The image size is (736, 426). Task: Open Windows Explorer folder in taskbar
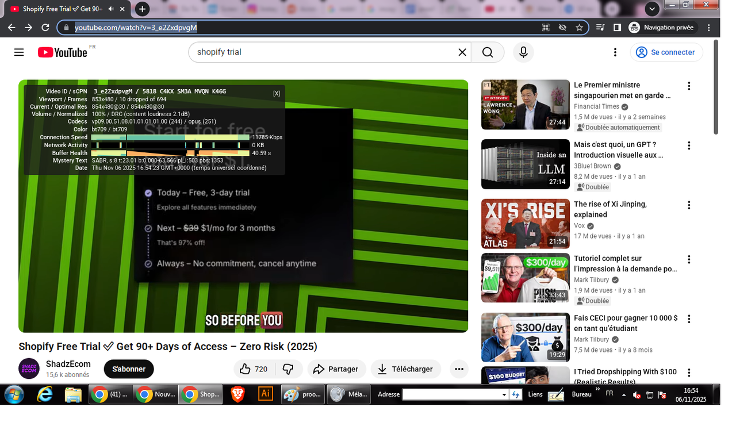[x=73, y=394]
